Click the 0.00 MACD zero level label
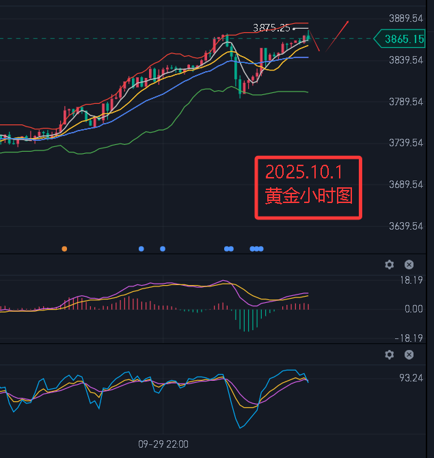The width and height of the screenshot is (434, 458). tap(413, 309)
